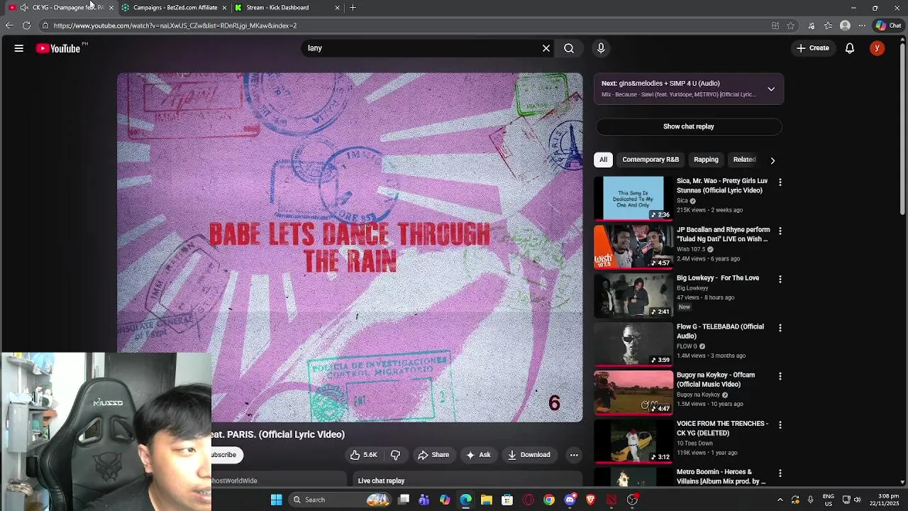Select the Rapping filter chip
Image resolution: width=908 pixels, height=511 pixels.
click(706, 160)
